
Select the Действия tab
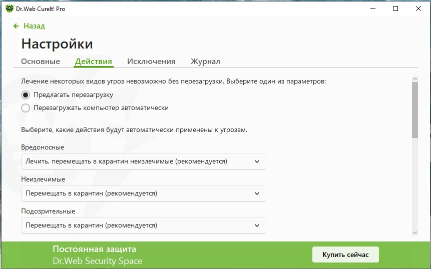point(94,61)
